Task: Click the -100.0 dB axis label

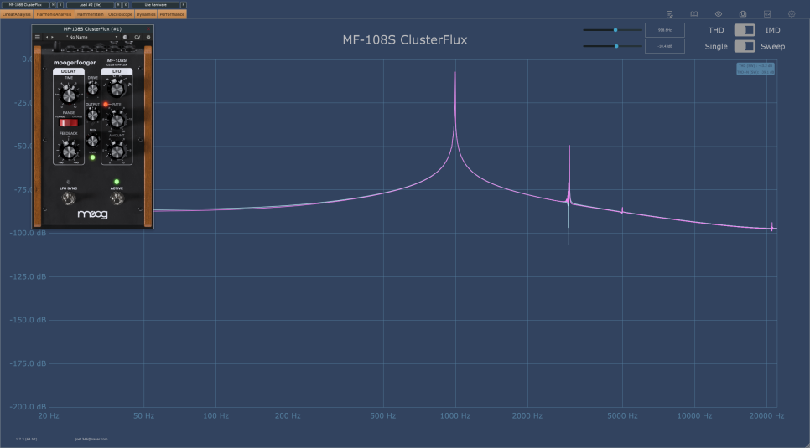Action: 28,233
